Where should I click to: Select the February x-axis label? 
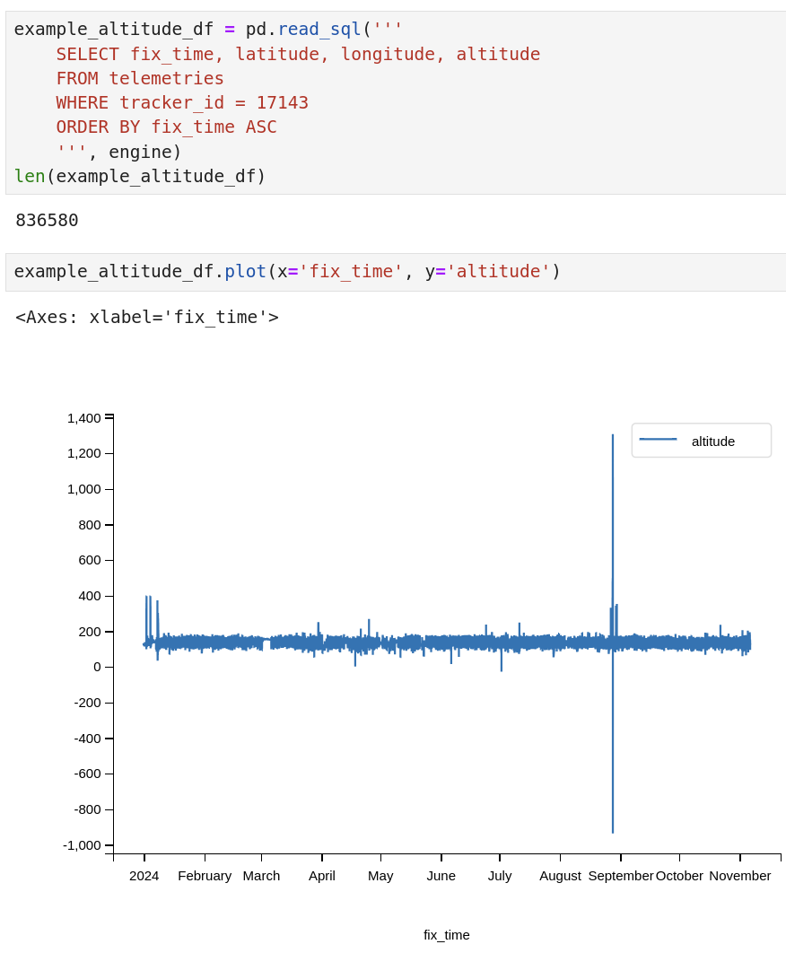[x=205, y=876]
